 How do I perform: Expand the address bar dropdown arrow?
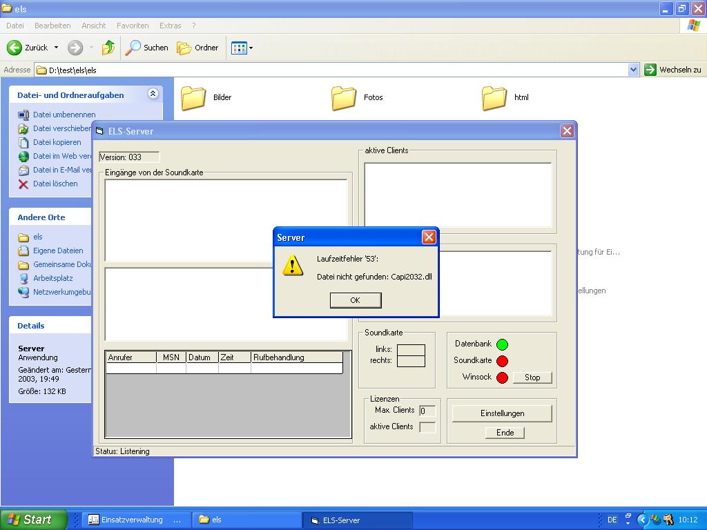click(x=633, y=70)
